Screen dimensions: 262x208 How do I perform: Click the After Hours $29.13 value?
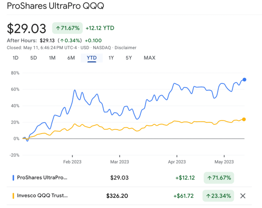click(47, 41)
